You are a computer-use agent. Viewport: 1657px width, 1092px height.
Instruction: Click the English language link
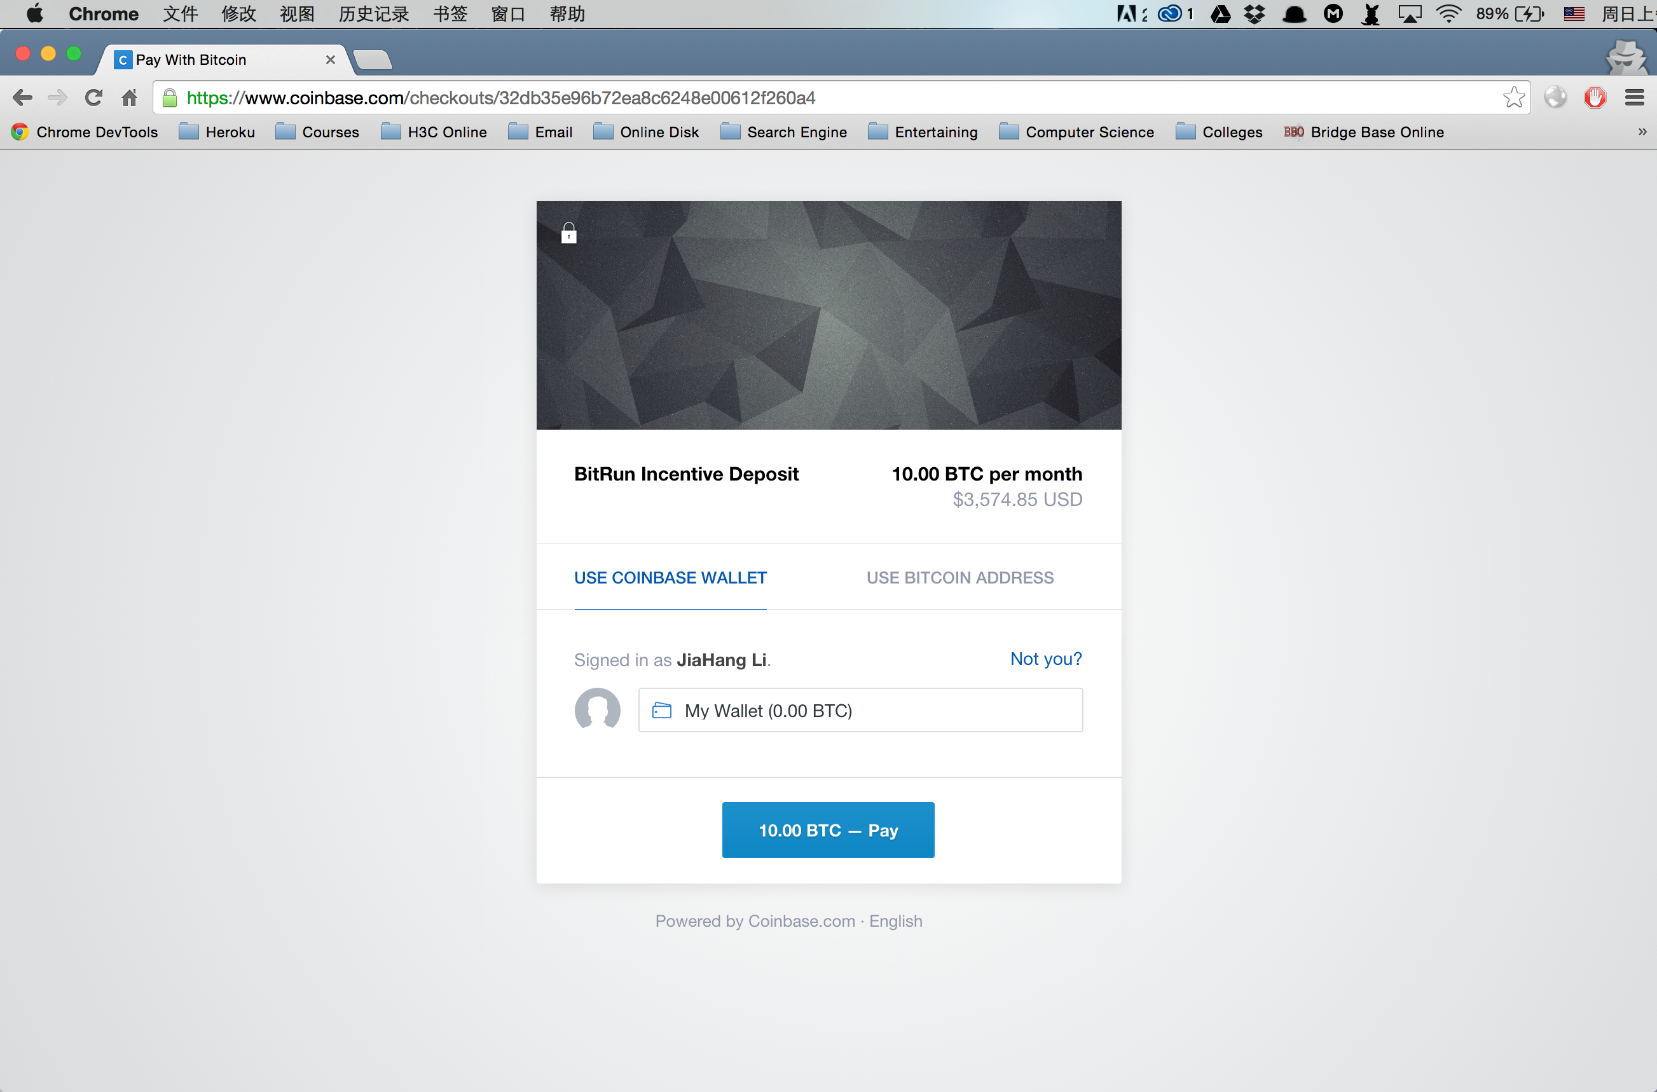(895, 920)
